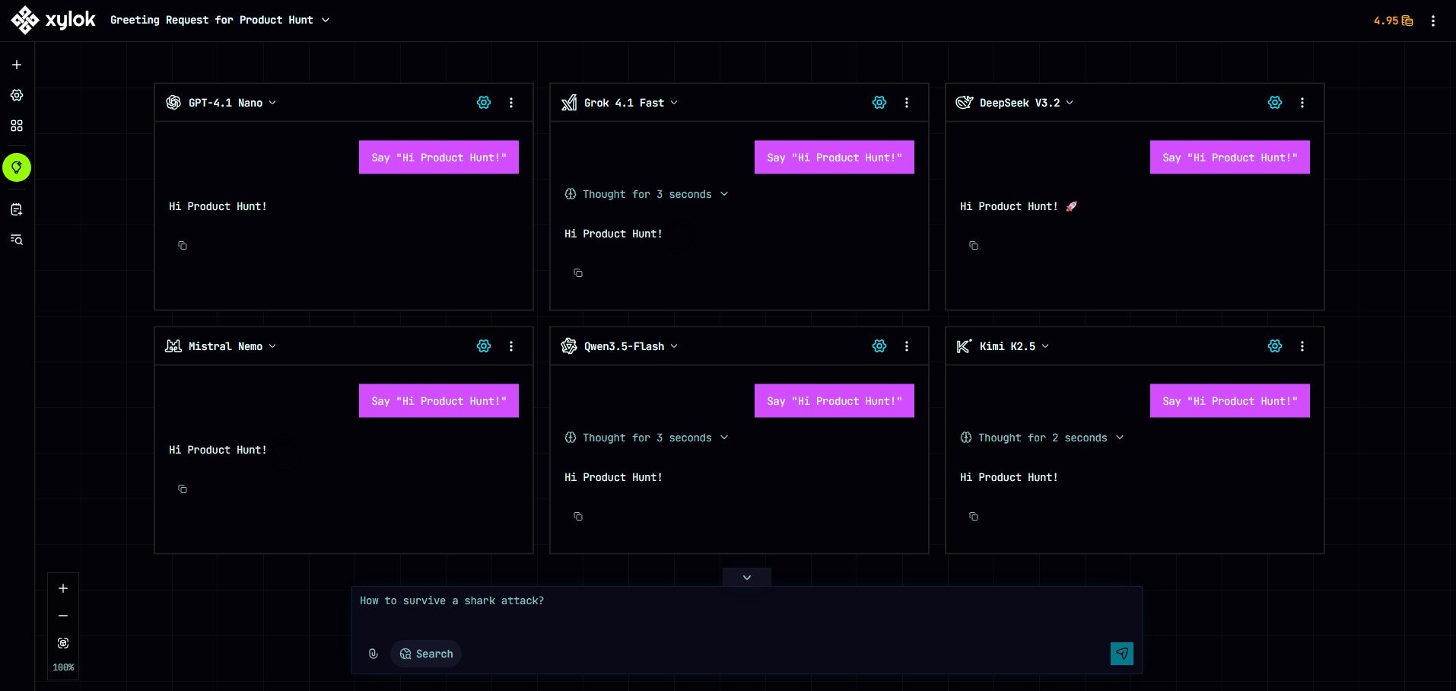
Task: Click the 4.95 credits balance
Action: click(x=1393, y=21)
